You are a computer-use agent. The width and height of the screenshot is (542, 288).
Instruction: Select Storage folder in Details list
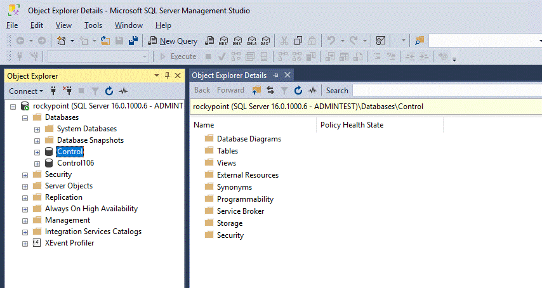click(230, 223)
